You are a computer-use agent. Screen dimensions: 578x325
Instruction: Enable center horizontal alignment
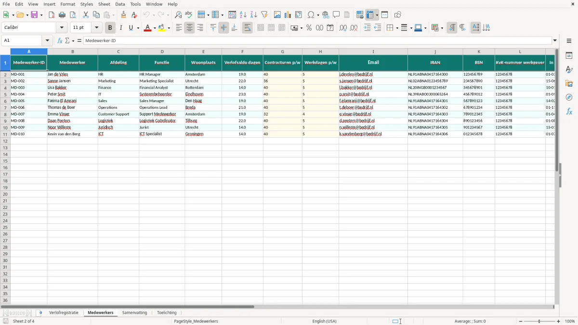[x=189, y=28]
